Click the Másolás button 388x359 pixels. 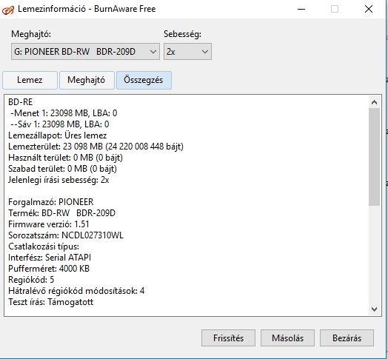click(x=287, y=338)
